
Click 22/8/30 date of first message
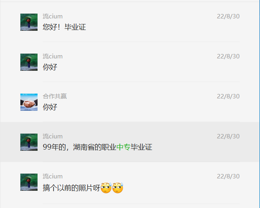click(x=228, y=16)
